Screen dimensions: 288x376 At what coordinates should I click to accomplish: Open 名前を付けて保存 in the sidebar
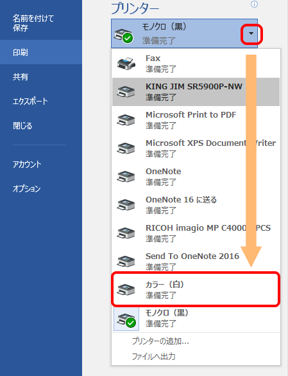click(41, 23)
